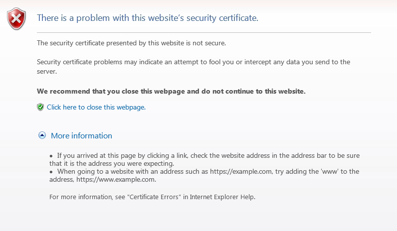Click the "Security certificate problems may indicate" paragraph
397x231 pixels.
point(194,67)
